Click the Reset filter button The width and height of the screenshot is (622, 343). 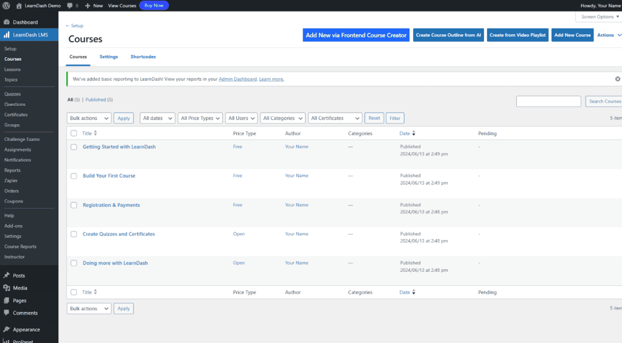pyautogui.click(x=374, y=119)
